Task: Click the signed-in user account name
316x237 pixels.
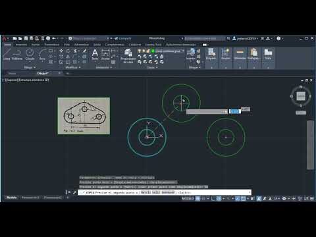Action: tap(246, 39)
